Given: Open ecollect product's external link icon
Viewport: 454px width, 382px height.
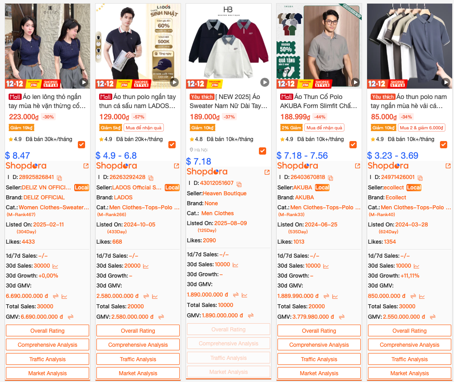Looking at the screenshot, I should pos(448,166).
